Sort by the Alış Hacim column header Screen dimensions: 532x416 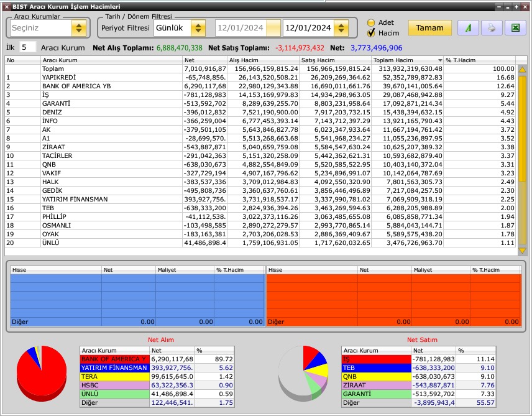coord(263,60)
